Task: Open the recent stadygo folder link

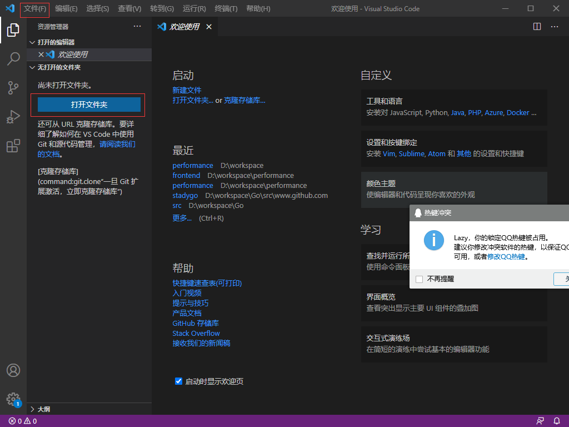Action: 185,195
